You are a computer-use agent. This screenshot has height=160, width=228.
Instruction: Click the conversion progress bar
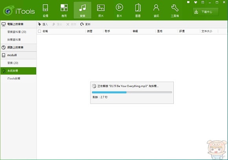click(132, 92)
